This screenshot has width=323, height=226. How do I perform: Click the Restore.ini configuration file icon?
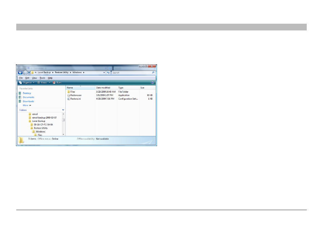[x=69, y=99]
